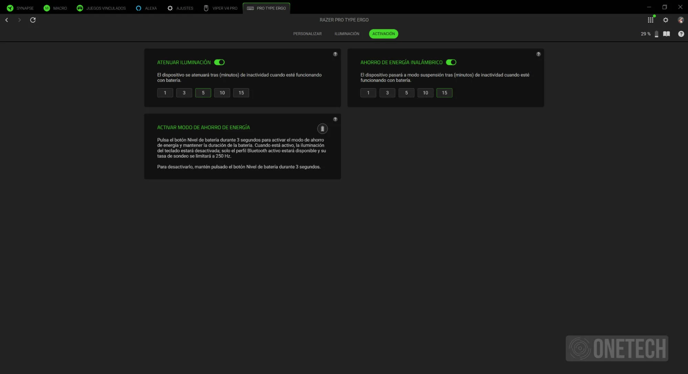Set dimming to 5 minutes
688x374 pixels.
(203, 93)
